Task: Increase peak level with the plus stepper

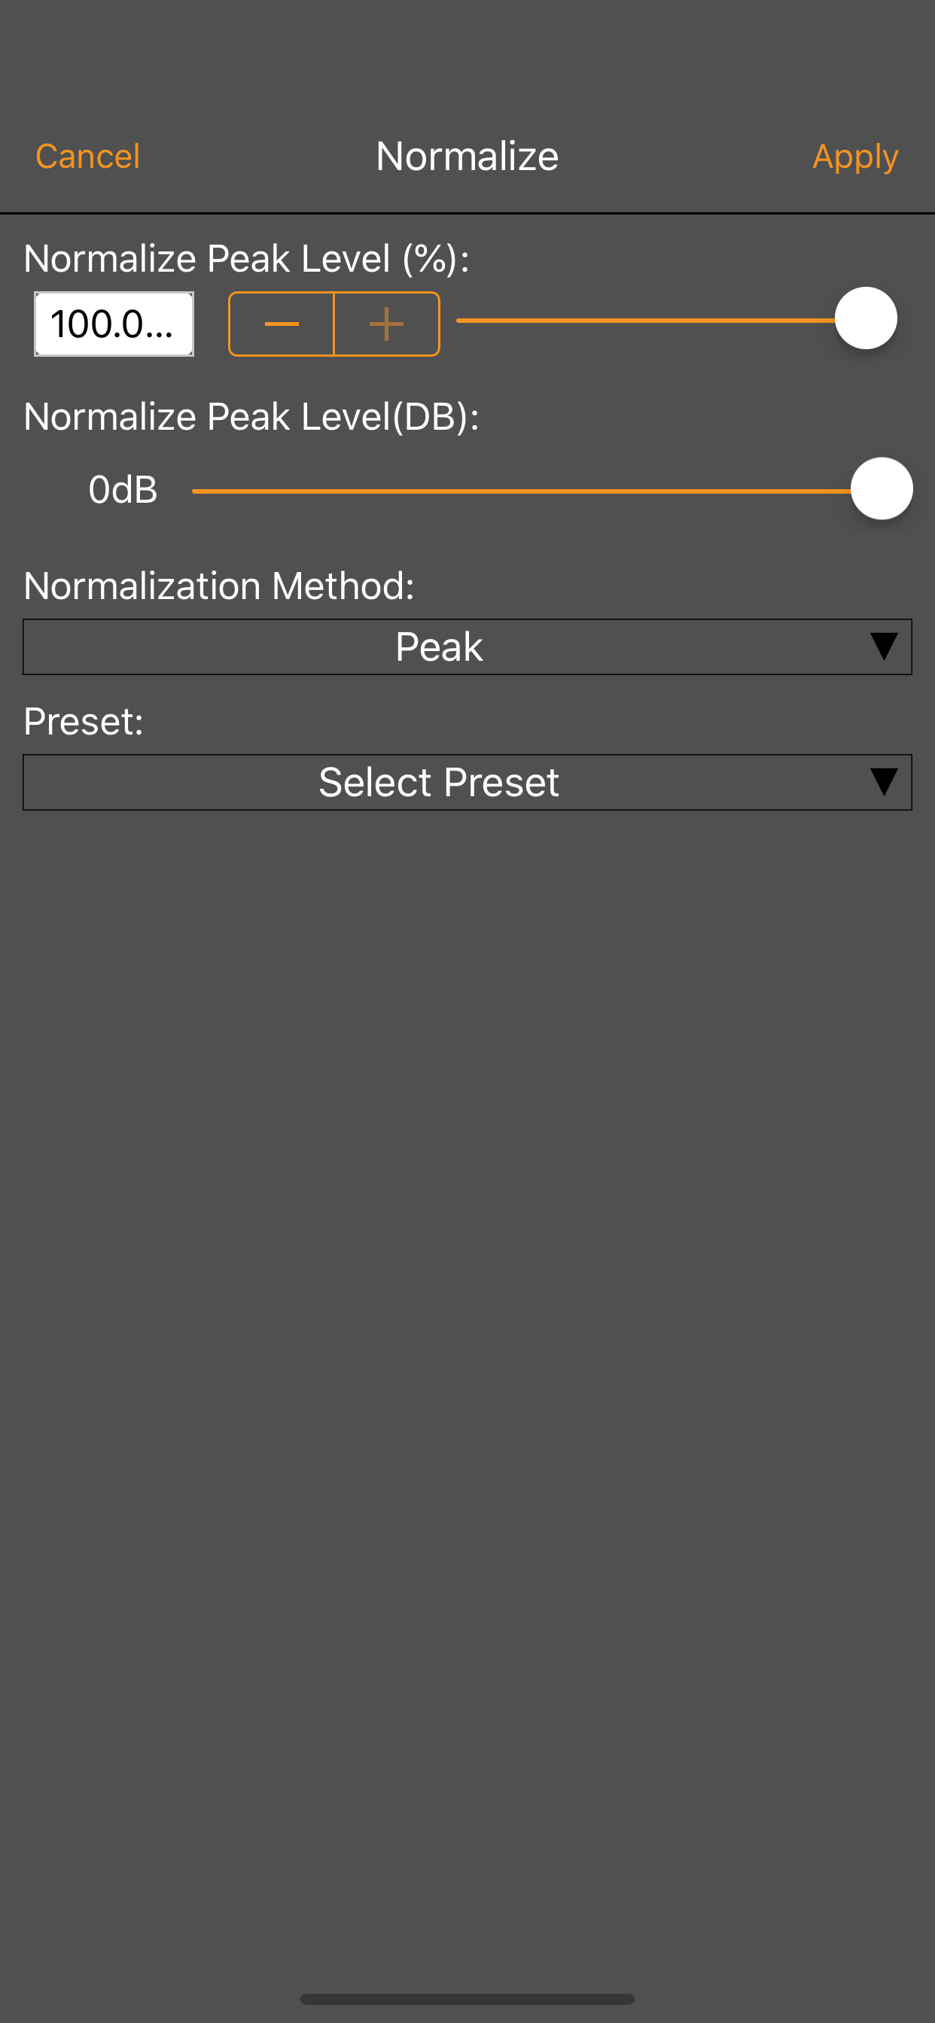Action: (386, 324)
